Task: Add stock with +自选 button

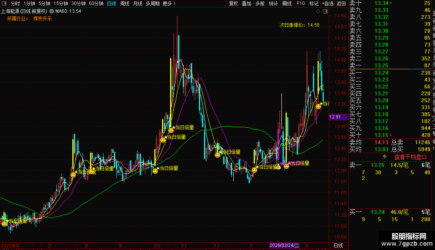Action: [x=328, y=3]
